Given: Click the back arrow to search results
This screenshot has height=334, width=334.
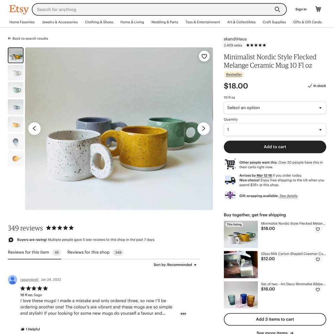Looking at the screenshot, I should point(9,38).
